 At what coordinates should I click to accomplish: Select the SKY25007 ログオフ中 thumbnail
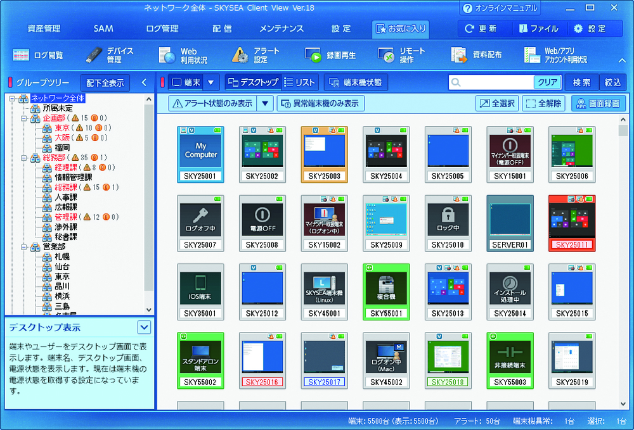tap(200, 224)
